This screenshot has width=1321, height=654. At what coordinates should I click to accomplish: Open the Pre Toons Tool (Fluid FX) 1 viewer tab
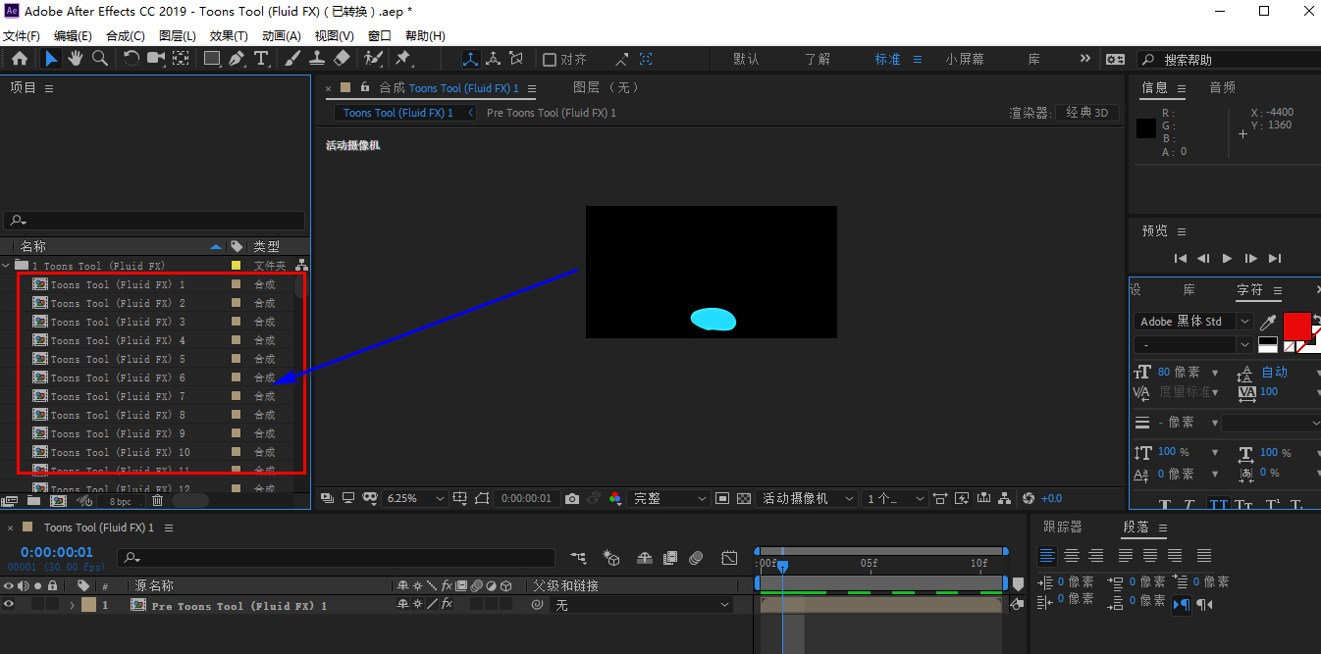pos(552,113)
